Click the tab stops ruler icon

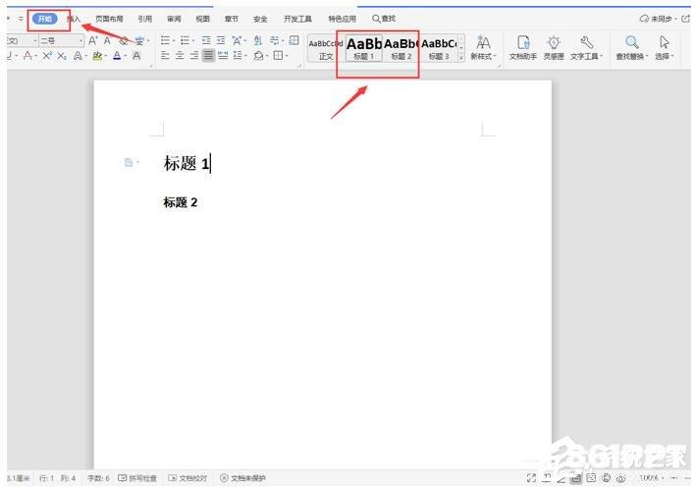pos(294,40)
